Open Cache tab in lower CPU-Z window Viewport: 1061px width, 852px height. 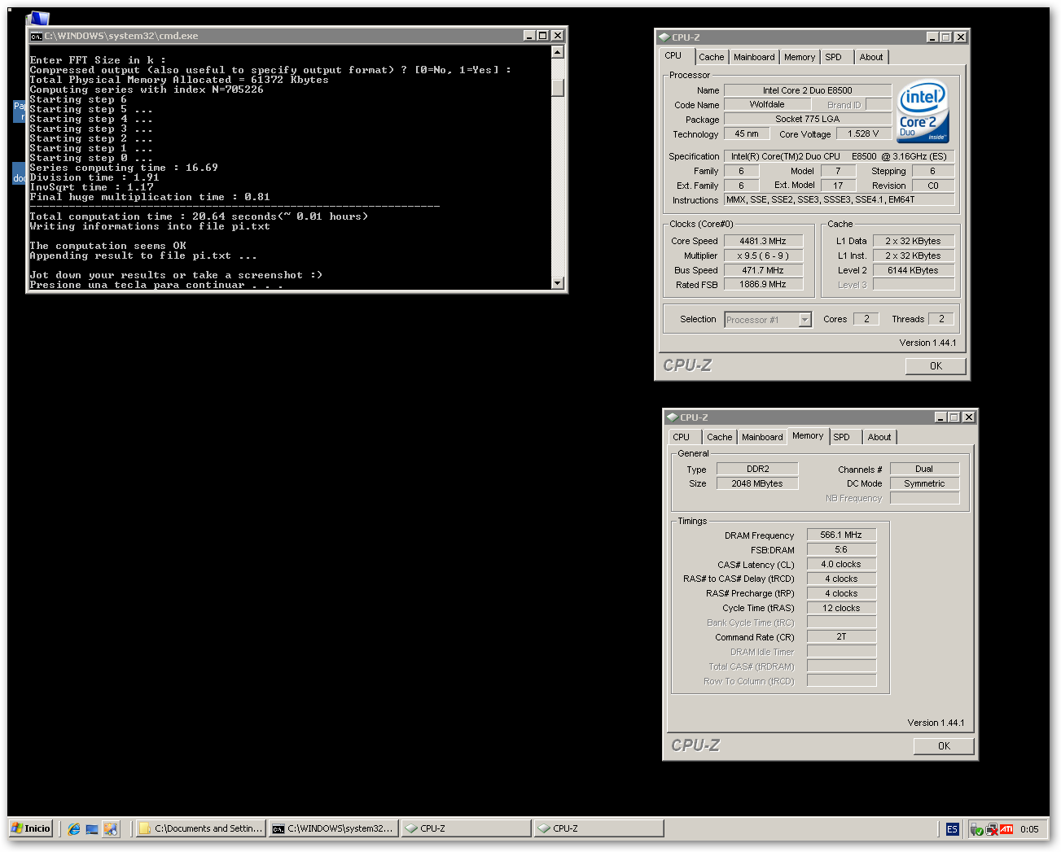[720, 437]
